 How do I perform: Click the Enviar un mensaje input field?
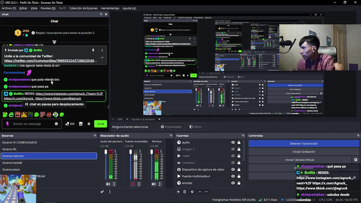(x=32, y=124)
